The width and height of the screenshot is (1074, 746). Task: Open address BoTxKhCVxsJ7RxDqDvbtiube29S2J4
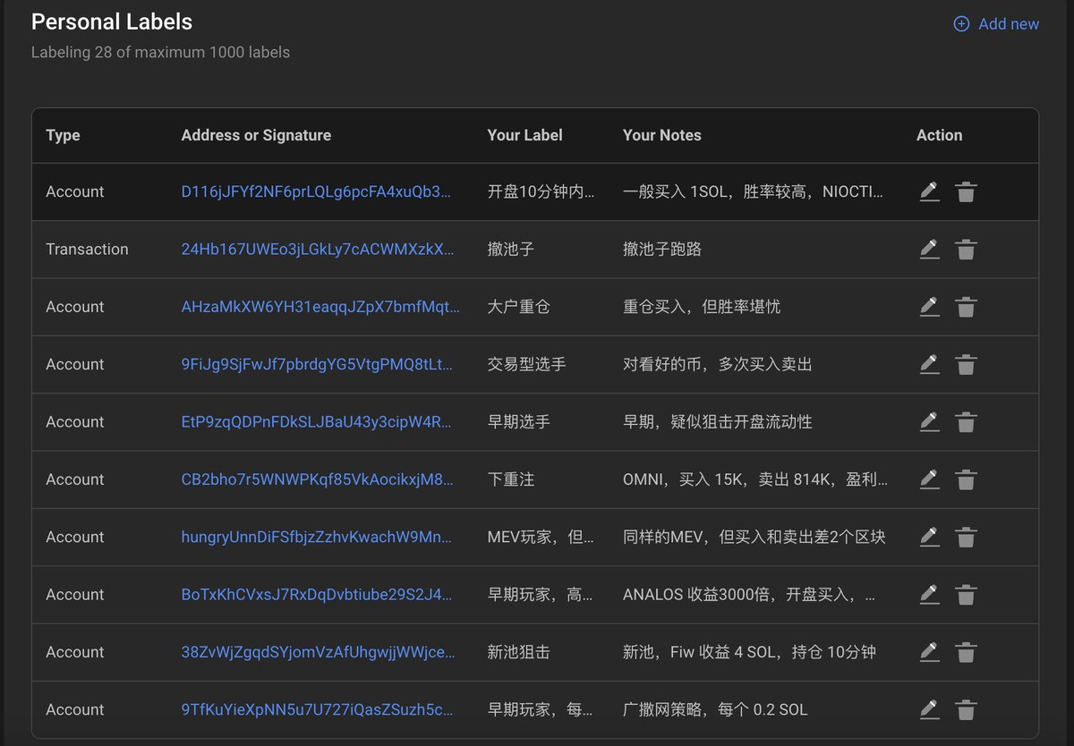317,594
